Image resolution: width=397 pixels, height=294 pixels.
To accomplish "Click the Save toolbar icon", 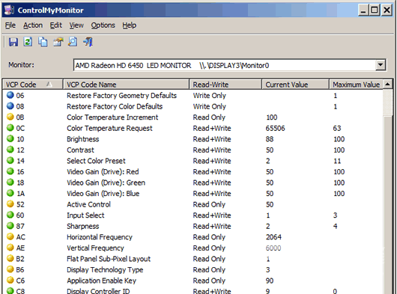I will point(13,42).
